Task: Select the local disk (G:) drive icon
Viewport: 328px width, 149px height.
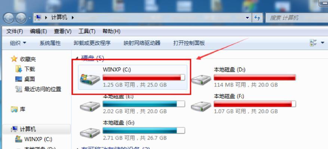Action: tap(90, 133)
